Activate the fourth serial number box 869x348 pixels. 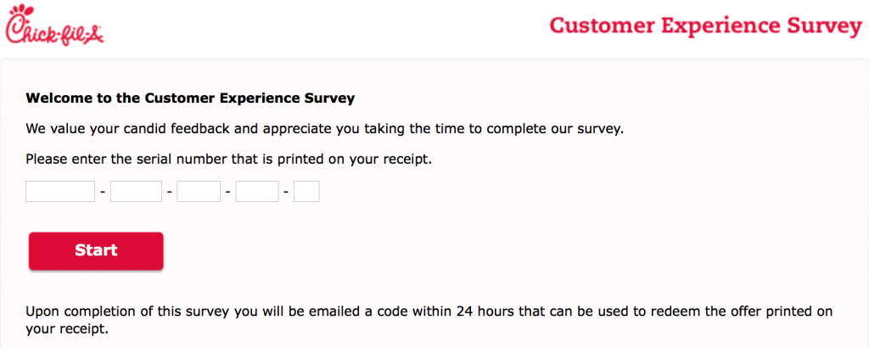tap(257, 191)
